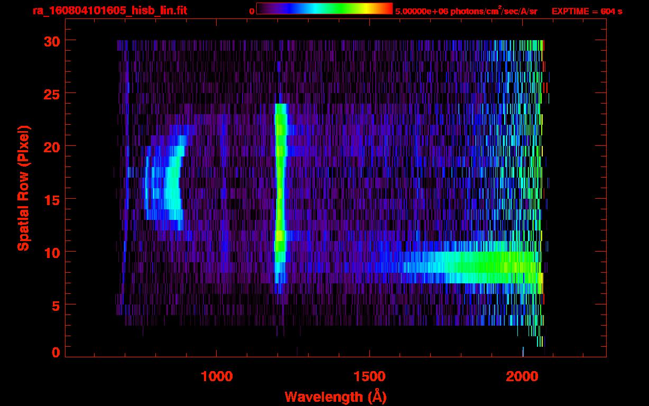Click the 5.00000e+06 photons/cm²/sec/A/sr label
Screen dimensions: 649x406
click(466, 11)
